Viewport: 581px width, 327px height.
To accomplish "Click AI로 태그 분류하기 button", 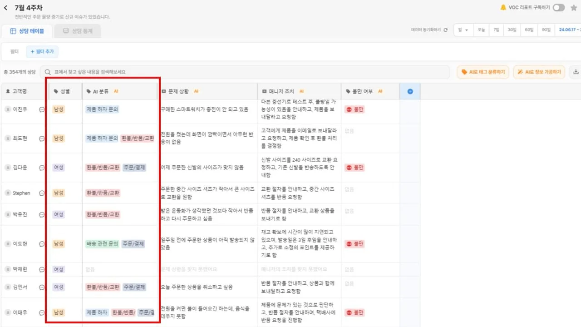I will [483, 72].
